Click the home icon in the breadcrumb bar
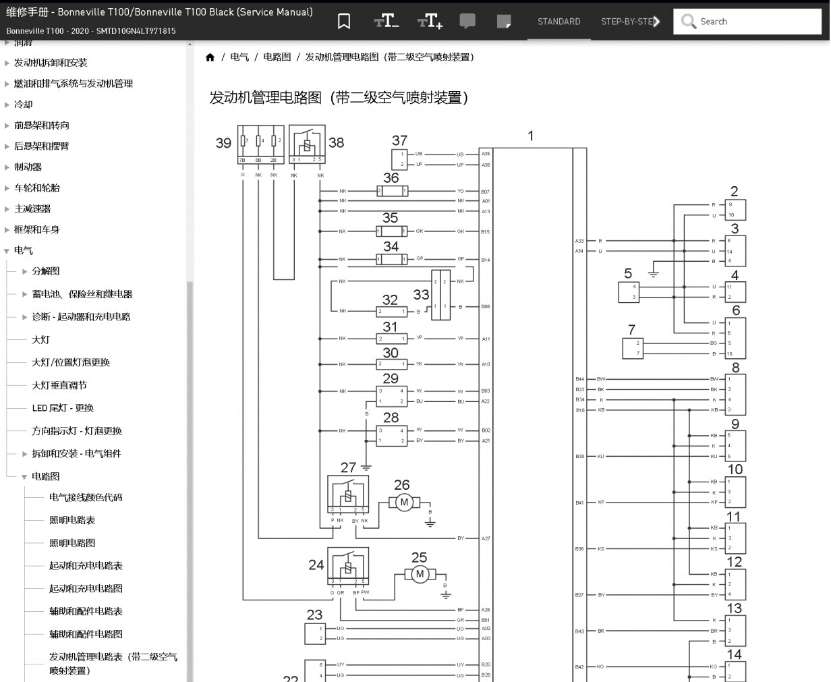This screenshot has height=682, width=831. 210,57
